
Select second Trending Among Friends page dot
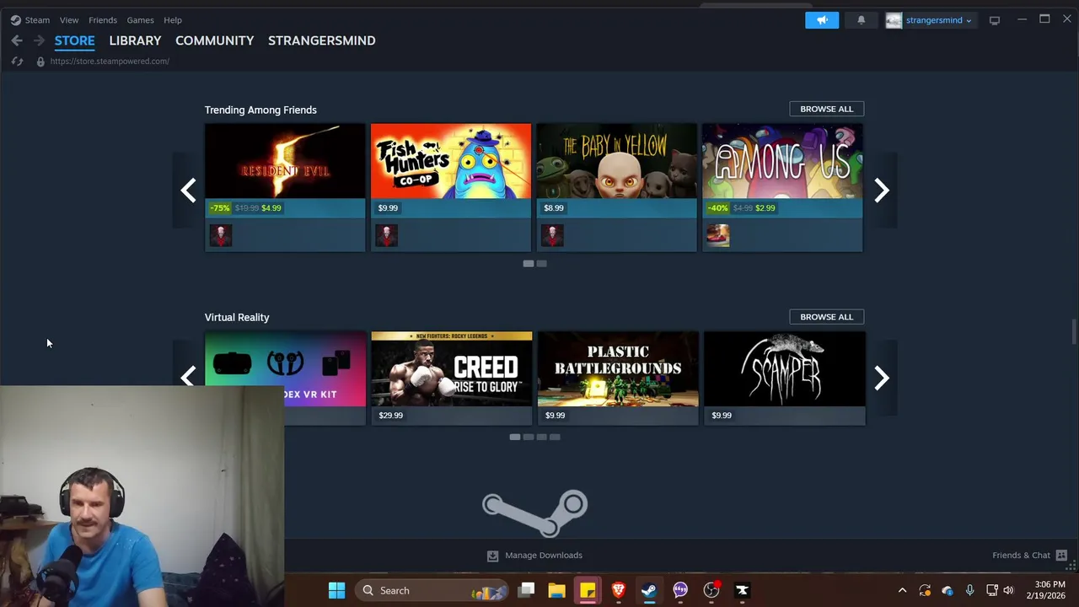(x=542, y=264)
